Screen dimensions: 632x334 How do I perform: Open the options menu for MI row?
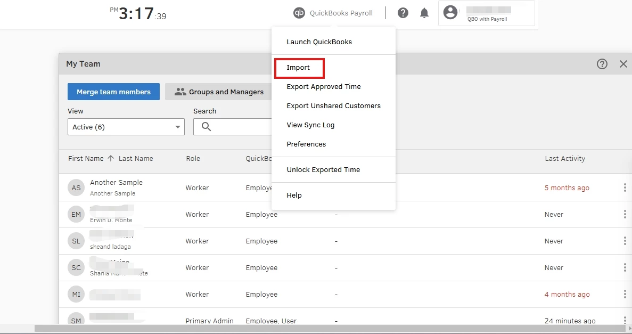[x=625, y=294]
